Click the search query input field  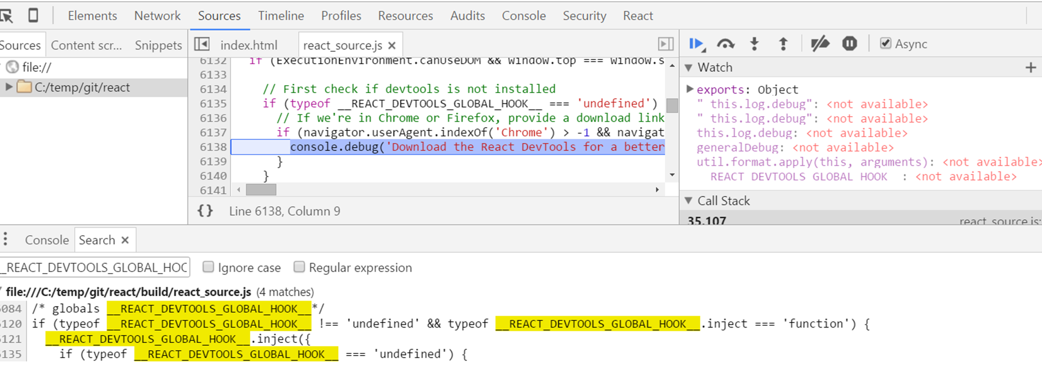coord(95,268)
